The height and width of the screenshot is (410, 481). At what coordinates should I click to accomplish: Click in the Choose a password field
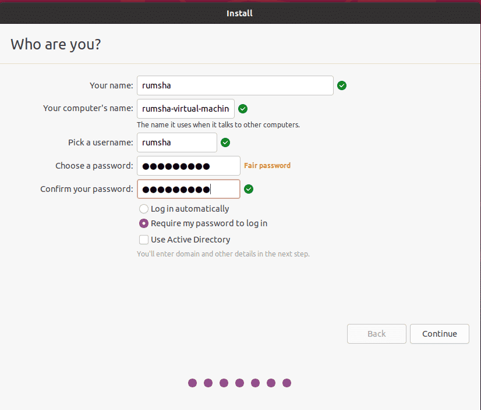[188, 166]
